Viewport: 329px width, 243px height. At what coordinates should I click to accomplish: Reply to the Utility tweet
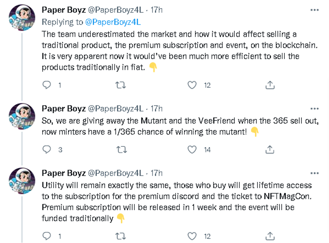(x=46, y=236)
